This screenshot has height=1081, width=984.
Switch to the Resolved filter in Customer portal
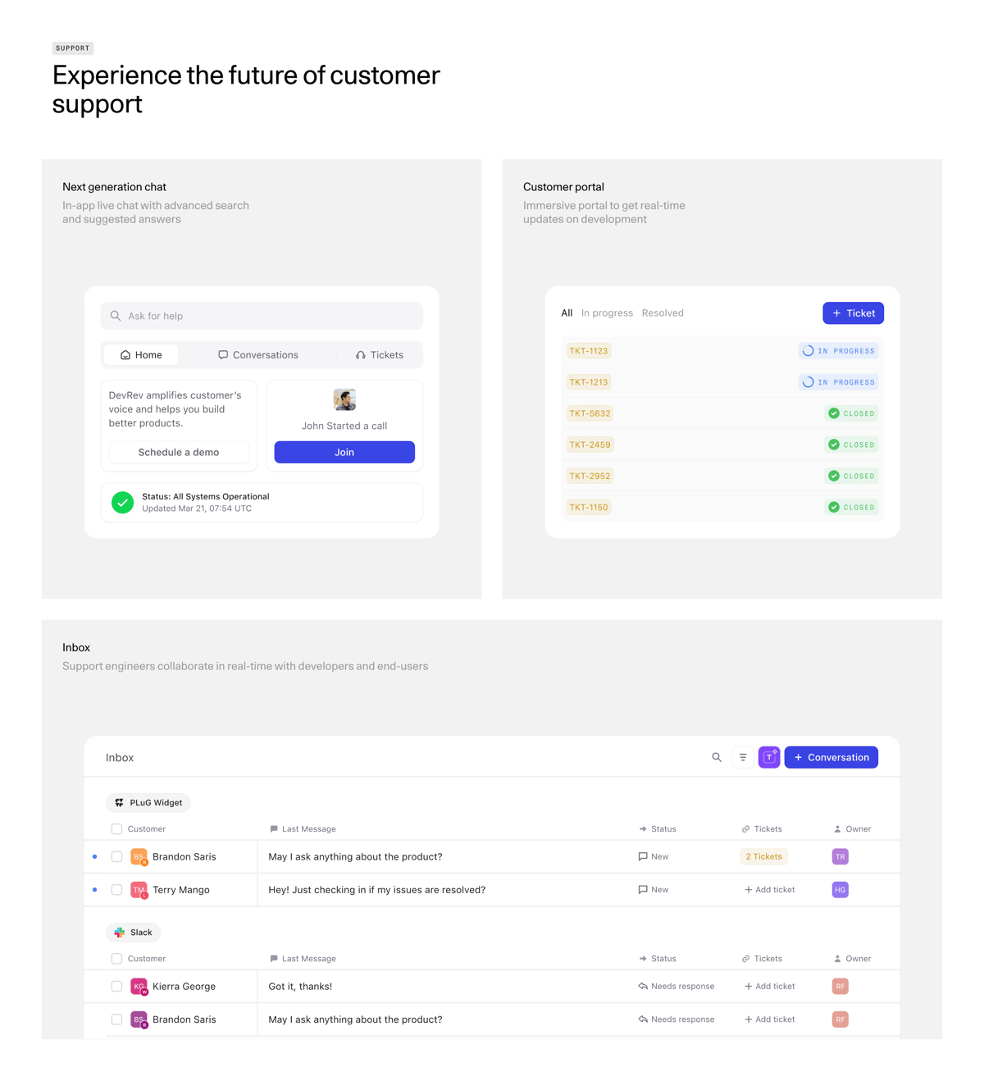[x=663, y=312]
